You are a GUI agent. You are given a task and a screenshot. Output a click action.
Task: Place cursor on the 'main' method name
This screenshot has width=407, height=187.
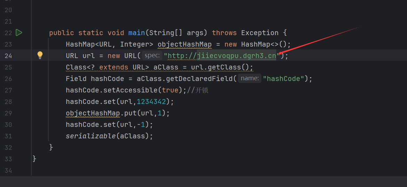click(x=136, y=33)
